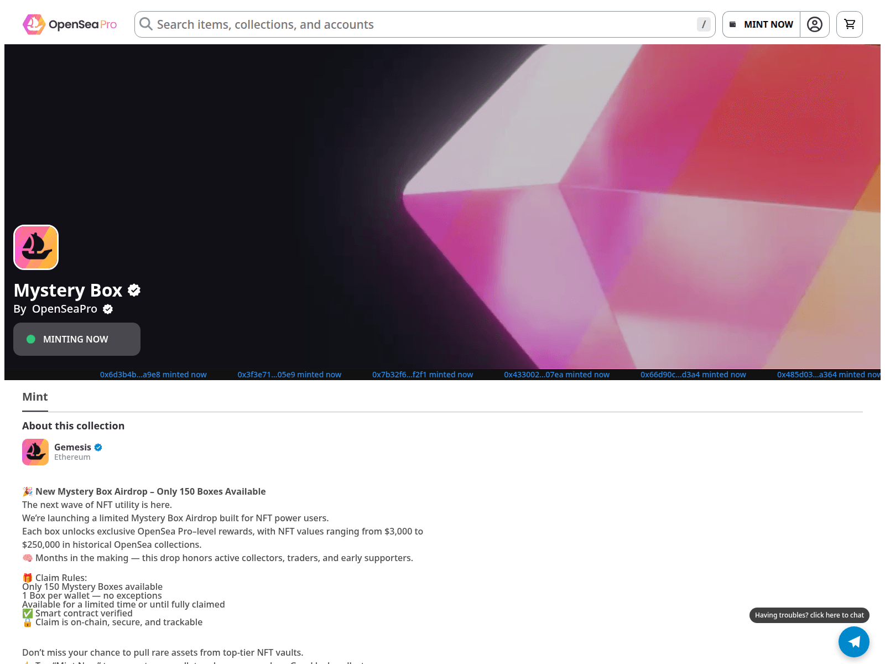The width and height of the screenshot is (885, 664).
Task: Open the 0x7b32f6...f2f1 minted now link
Action: coord(423,375)
